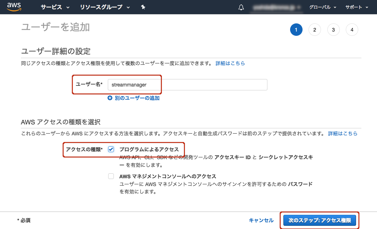Viewport: 377px width, 229px height.
Task: Enable AWS マネジメントコンソールへのアクセス checkbox
Action: coord(111,176)
